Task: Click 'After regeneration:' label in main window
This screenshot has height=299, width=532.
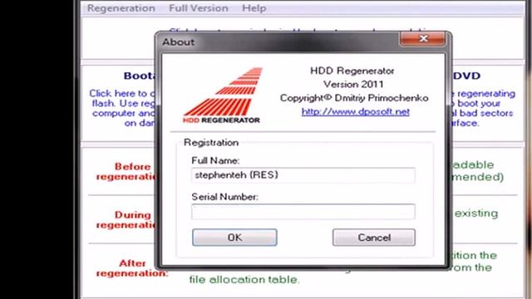Action: point(132,268)
